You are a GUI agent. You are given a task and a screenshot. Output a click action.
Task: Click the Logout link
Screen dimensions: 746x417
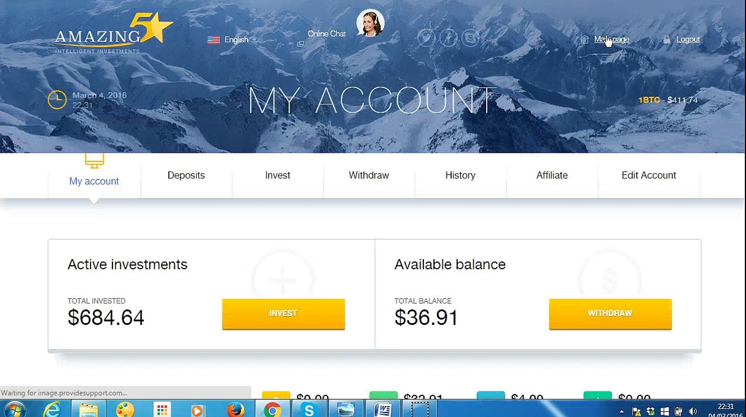[x=688, y=39]
